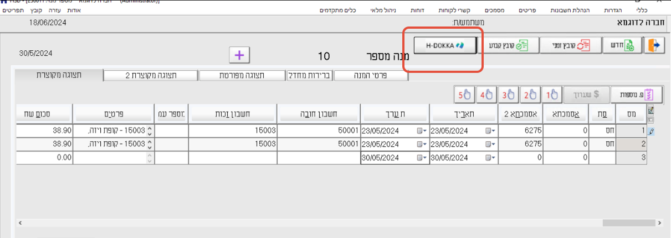Select the תצוגה מקוצרת tab
The width and height of the screenshot is (671, 238).
pos(59,75)
